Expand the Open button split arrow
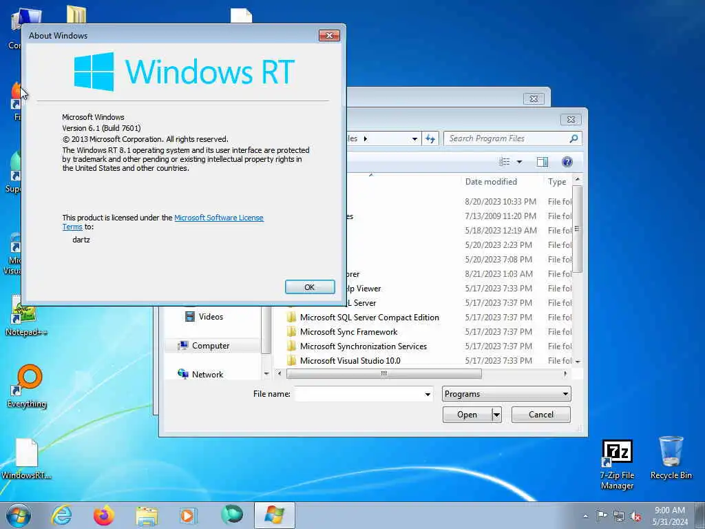 [496, 414]
